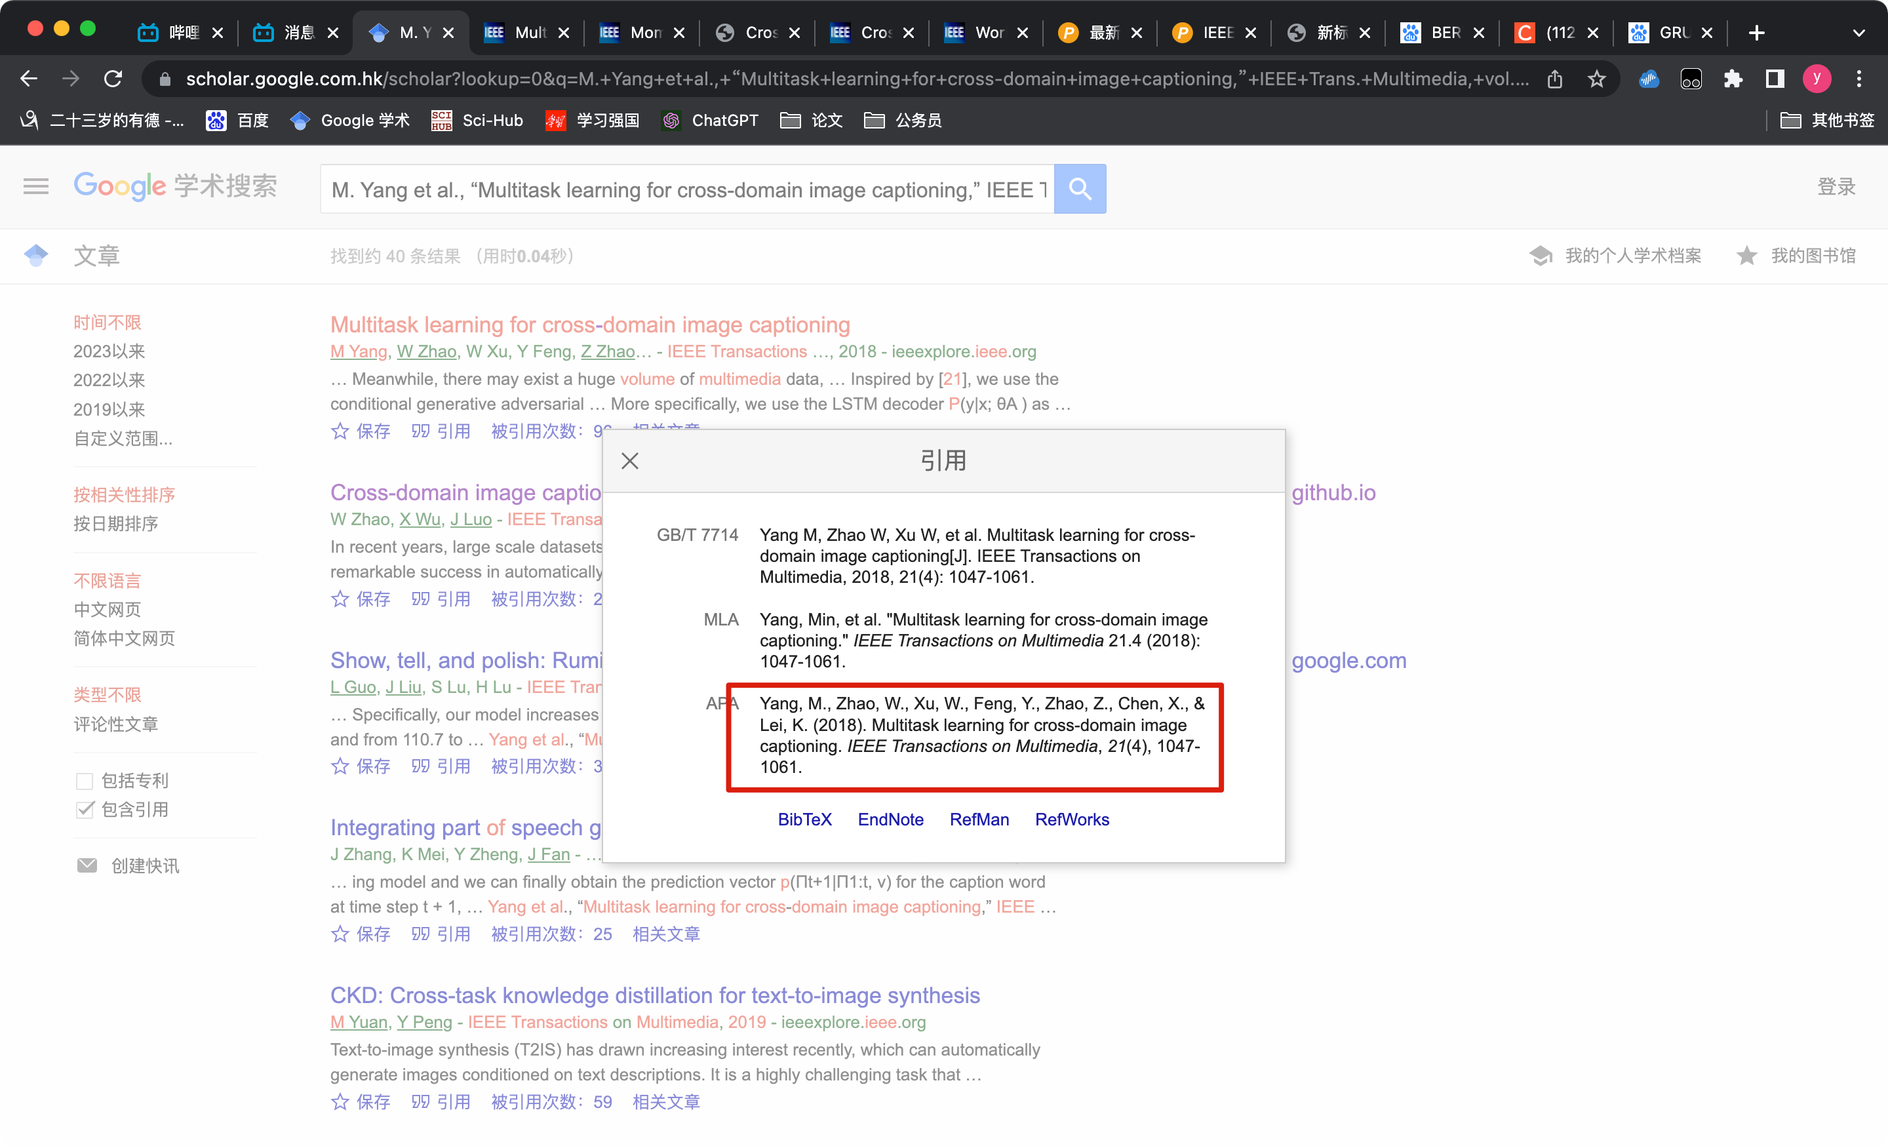Open the 论文 bookmarks folder

(812, 120)
